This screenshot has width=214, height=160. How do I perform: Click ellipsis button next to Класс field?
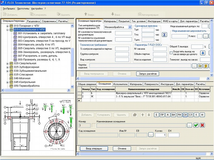[205, 36]
